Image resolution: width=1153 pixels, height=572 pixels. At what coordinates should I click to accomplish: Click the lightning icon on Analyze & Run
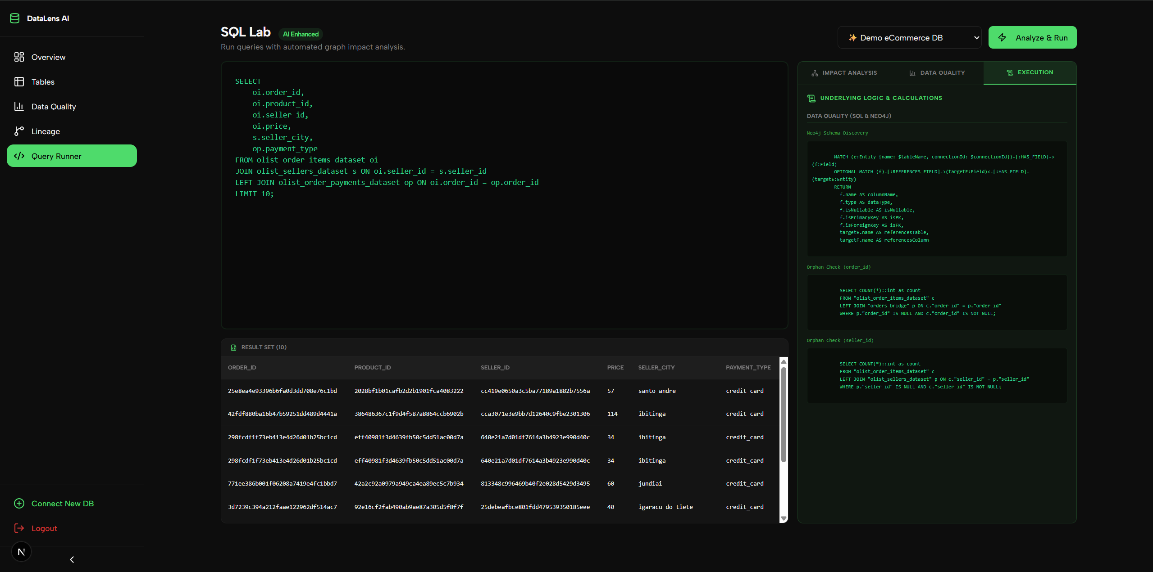pos(1002,37)
